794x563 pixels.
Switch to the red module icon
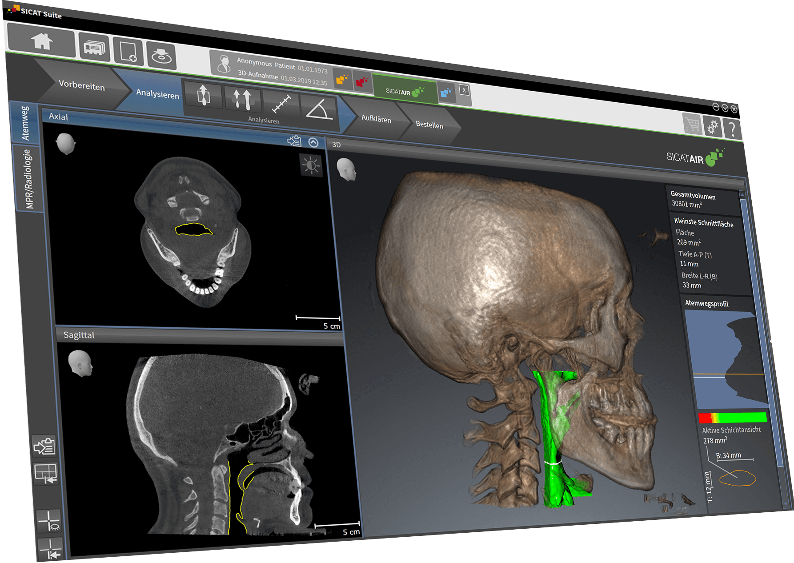coord(362,82)
